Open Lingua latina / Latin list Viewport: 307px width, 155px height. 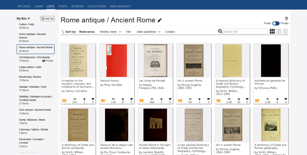pyautogui.click(x=36, y=69)
